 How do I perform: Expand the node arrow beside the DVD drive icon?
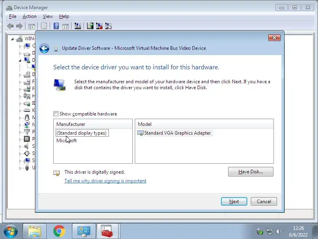(20, 74)
